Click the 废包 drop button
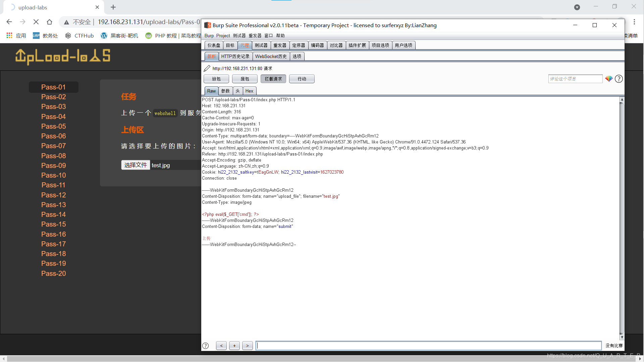 coord(245,79)
